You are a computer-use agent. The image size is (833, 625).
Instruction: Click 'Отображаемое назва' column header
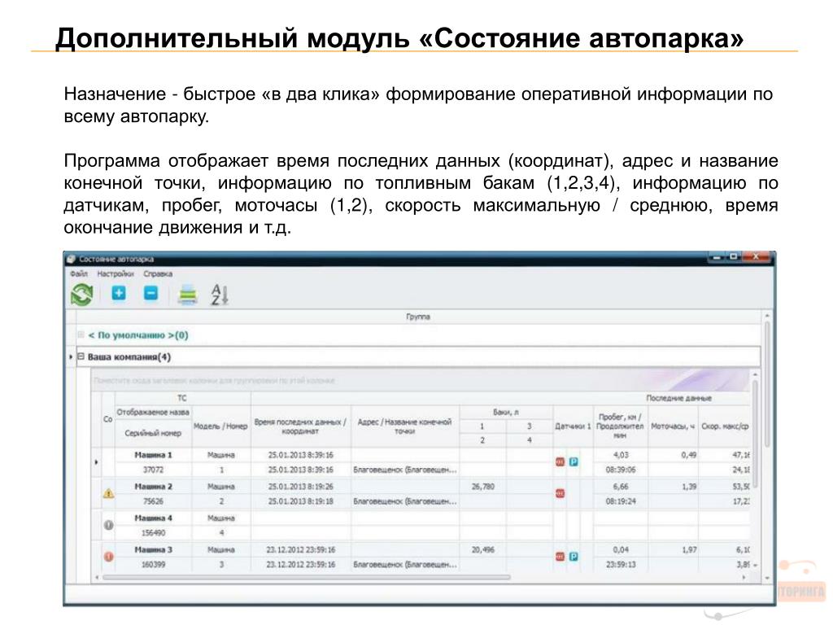tap(153, 413)
